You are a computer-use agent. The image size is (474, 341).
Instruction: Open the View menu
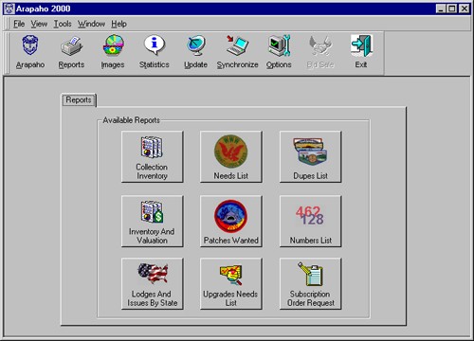tap(39, 24)
